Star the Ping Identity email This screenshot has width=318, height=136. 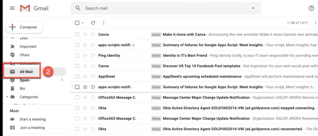85,55
